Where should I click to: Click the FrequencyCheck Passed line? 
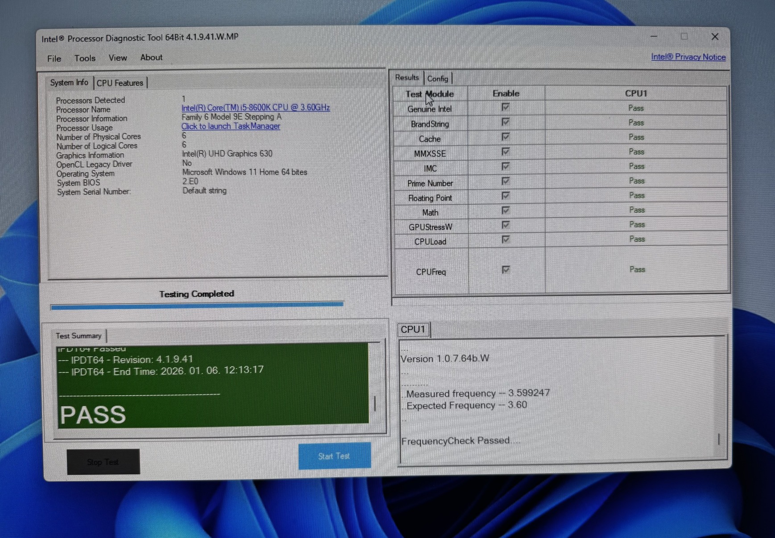pyautogui.click(x=460, y=441)
